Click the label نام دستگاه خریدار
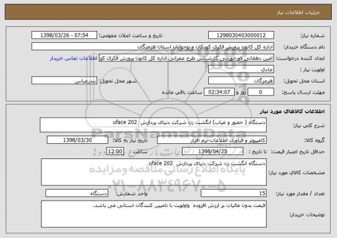Image resolution: width=337 pixels, height=238 pixels. [x=304, y=47]
